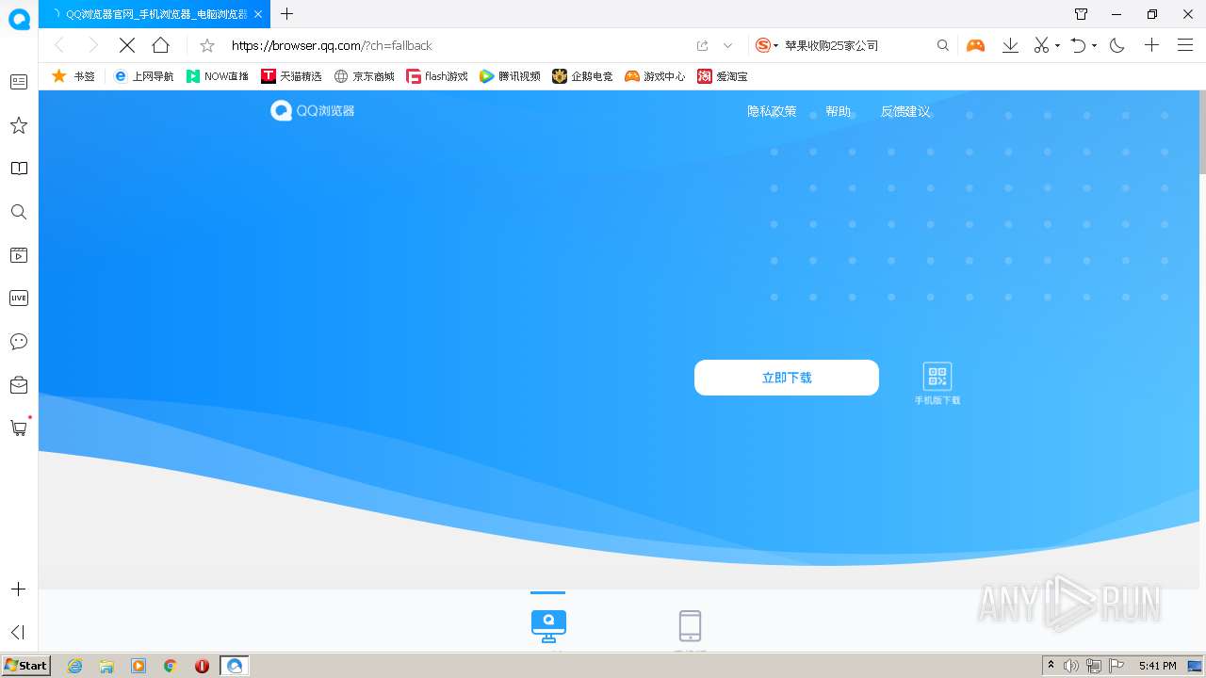Open the 反馈建议 link
Image resolution: width=1206 pixels, height=678 pixels.
[x=905, y=111]
